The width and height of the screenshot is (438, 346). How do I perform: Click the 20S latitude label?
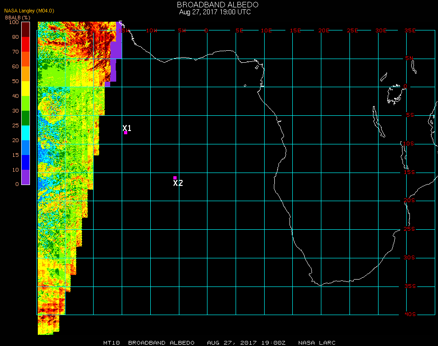click(410, 201)
